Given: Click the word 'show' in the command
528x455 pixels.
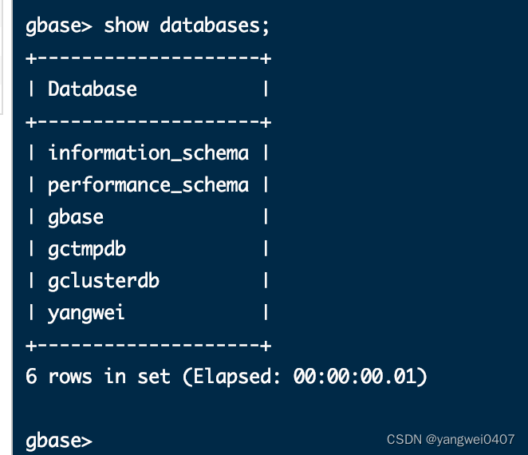Looking at the screenshot, I should [126, 26].
